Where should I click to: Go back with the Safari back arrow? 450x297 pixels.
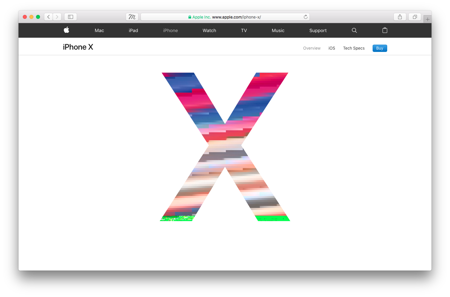49,17
